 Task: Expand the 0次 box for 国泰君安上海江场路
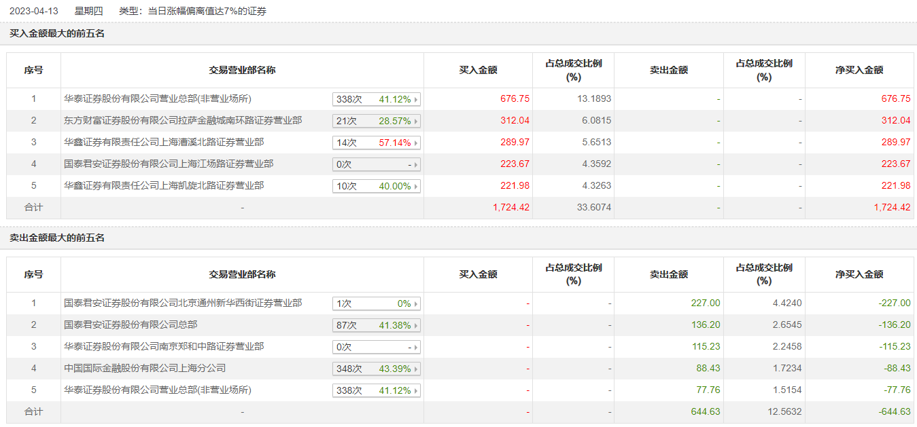click(377, 165)
